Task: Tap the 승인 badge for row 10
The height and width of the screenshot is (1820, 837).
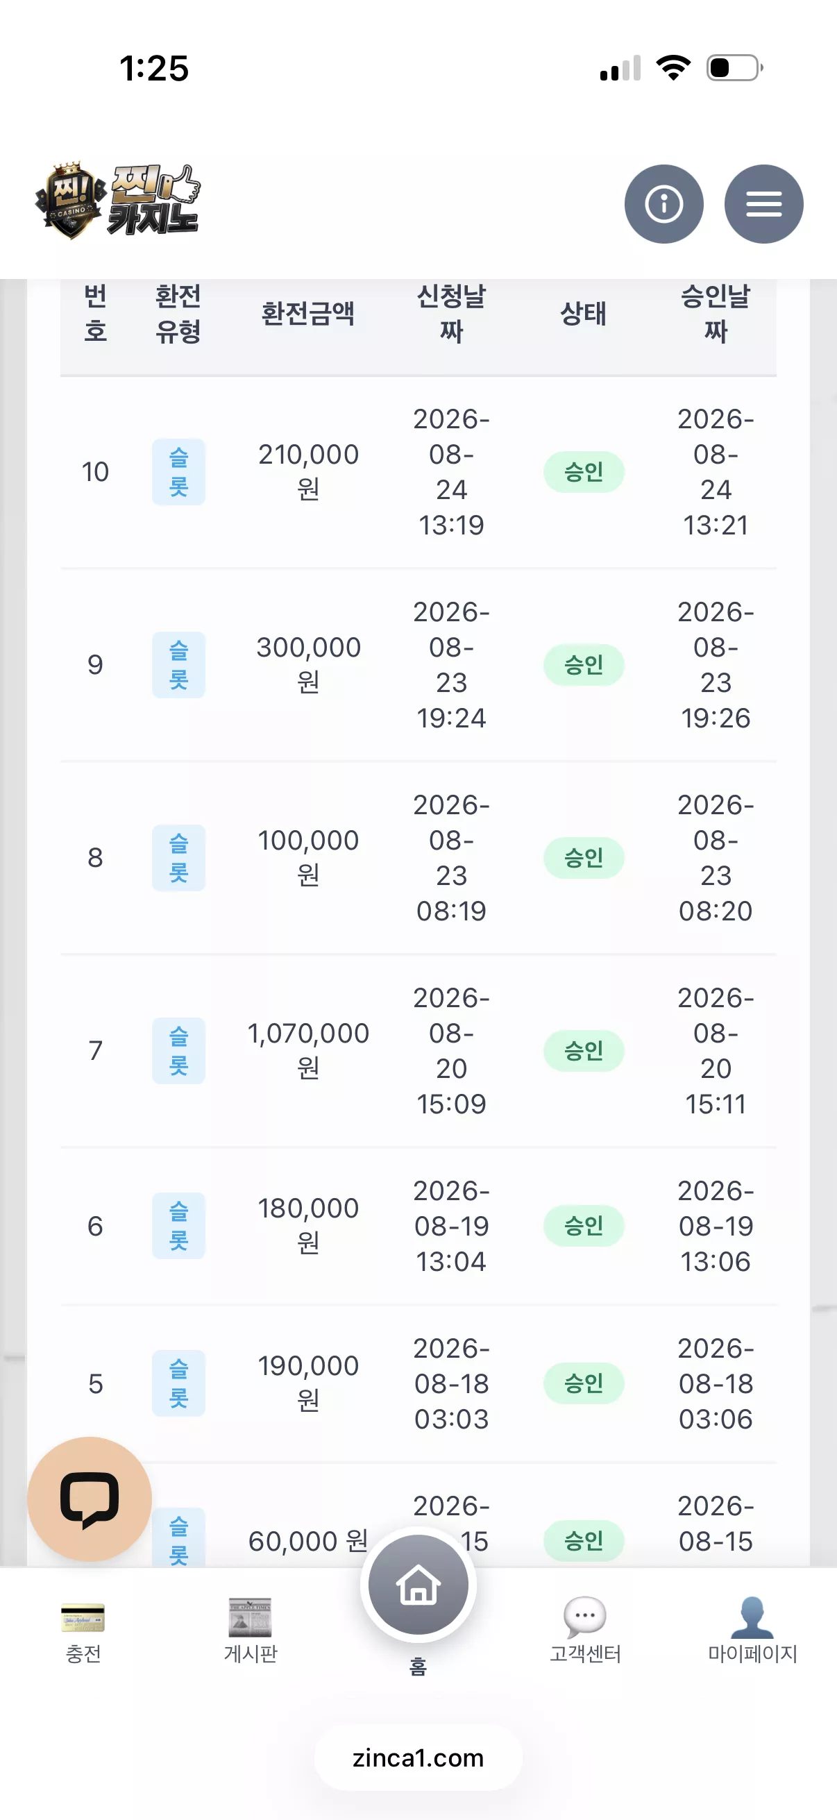Action: pos(584,472)
